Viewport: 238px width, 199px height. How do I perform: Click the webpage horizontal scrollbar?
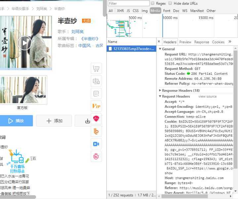[18, 197]
